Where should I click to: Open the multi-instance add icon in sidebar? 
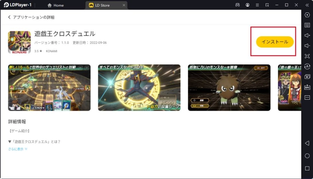tap(307, 77)
